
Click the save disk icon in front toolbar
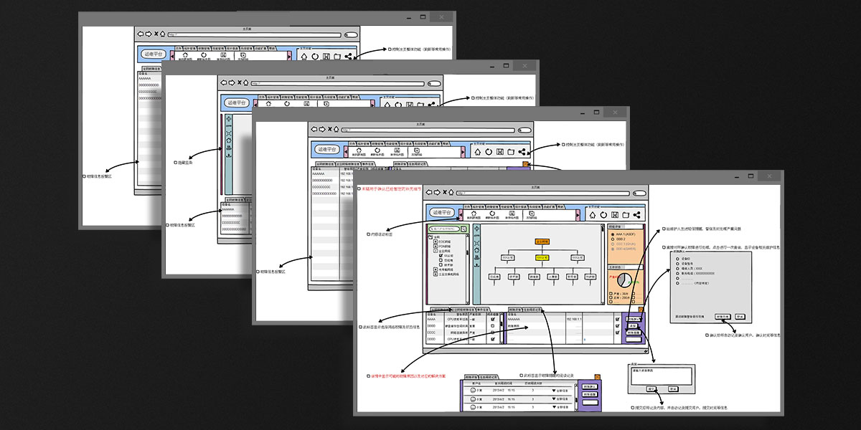pos(615,214)
